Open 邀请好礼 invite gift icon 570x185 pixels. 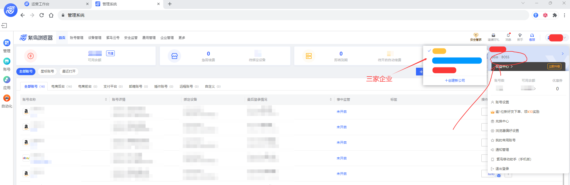click(493, 36)
